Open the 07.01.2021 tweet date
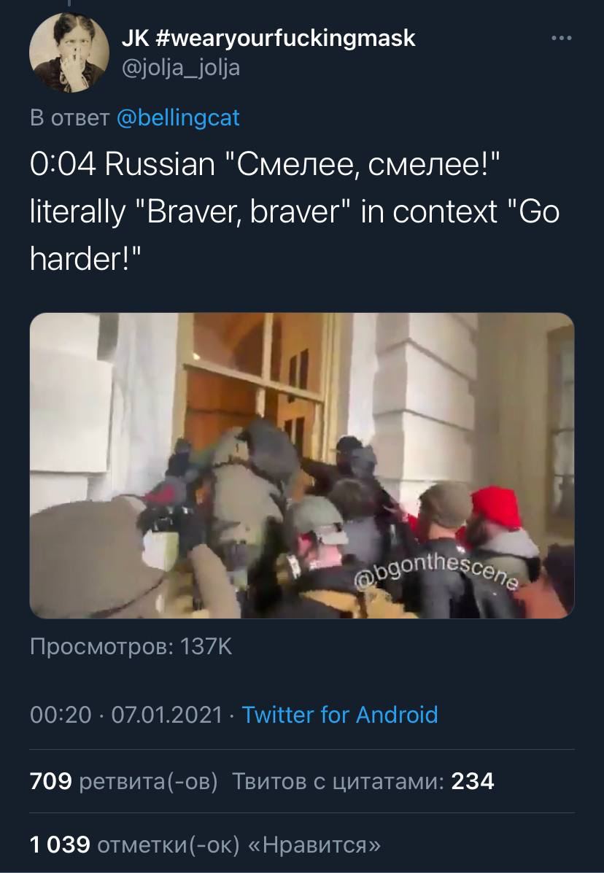 click(167, 715)
